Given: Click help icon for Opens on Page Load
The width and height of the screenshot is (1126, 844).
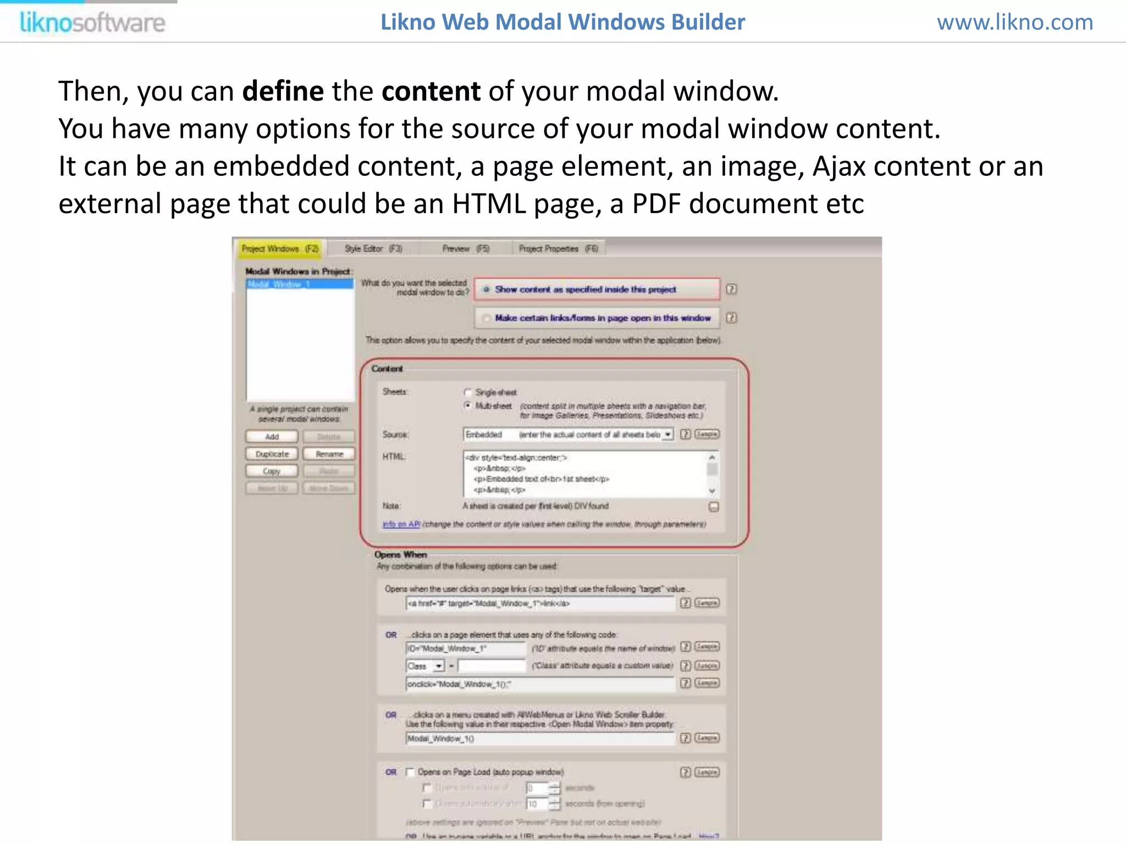Looking at the screenshot, I should point(685,772).
